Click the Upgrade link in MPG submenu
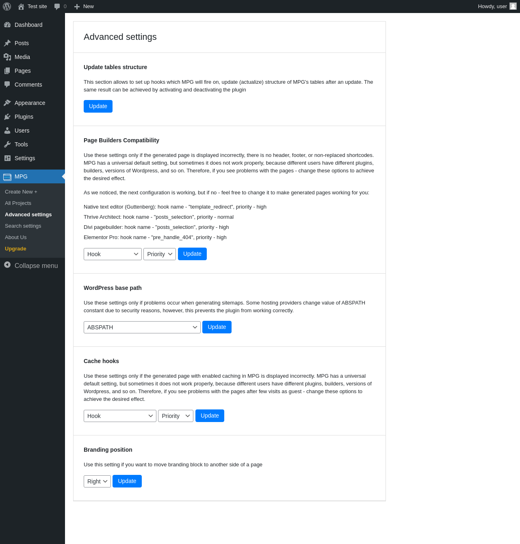Screen dimensions: 520x544 [15, 249]
